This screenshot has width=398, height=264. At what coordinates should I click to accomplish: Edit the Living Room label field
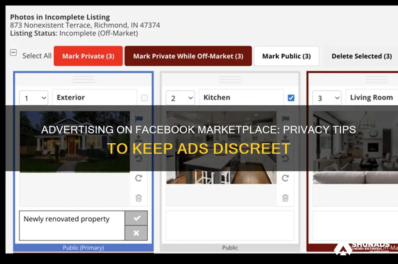(372, 97)
